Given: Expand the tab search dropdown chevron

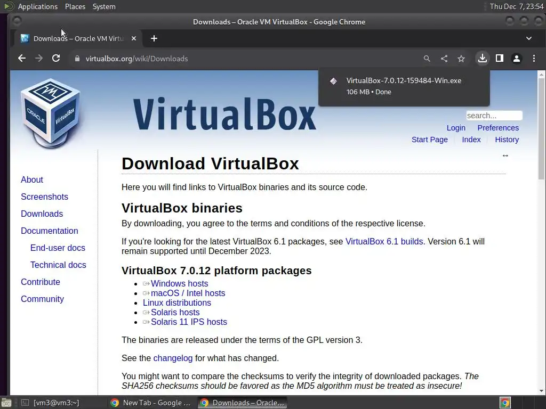Looking at the screenshot, I should point(528,38).
